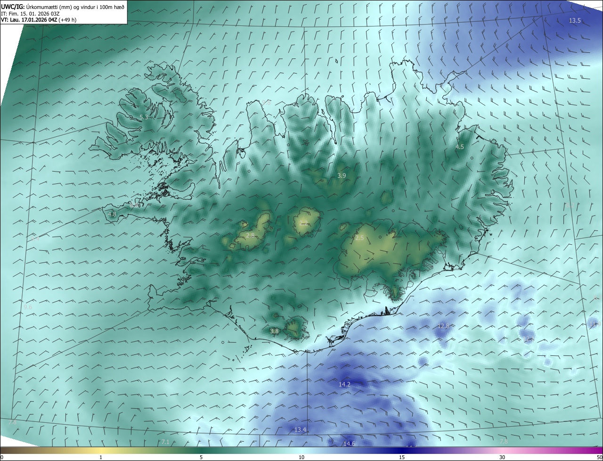Click the 3.8 value near the south coast
The height and width of the screenshot is (461, 603).
point(275,331)
